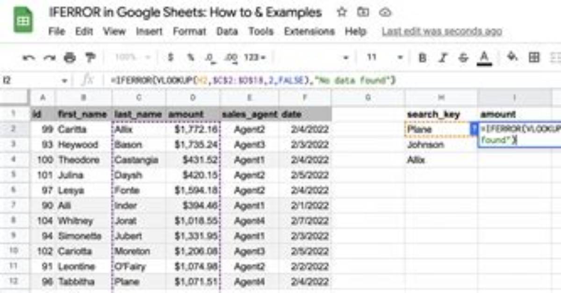Print the spreadsheet
Screen dimensions: 561x293
point(70,57)
